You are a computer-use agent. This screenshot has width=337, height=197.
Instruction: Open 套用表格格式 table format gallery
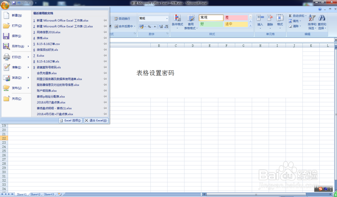point(191,22)
